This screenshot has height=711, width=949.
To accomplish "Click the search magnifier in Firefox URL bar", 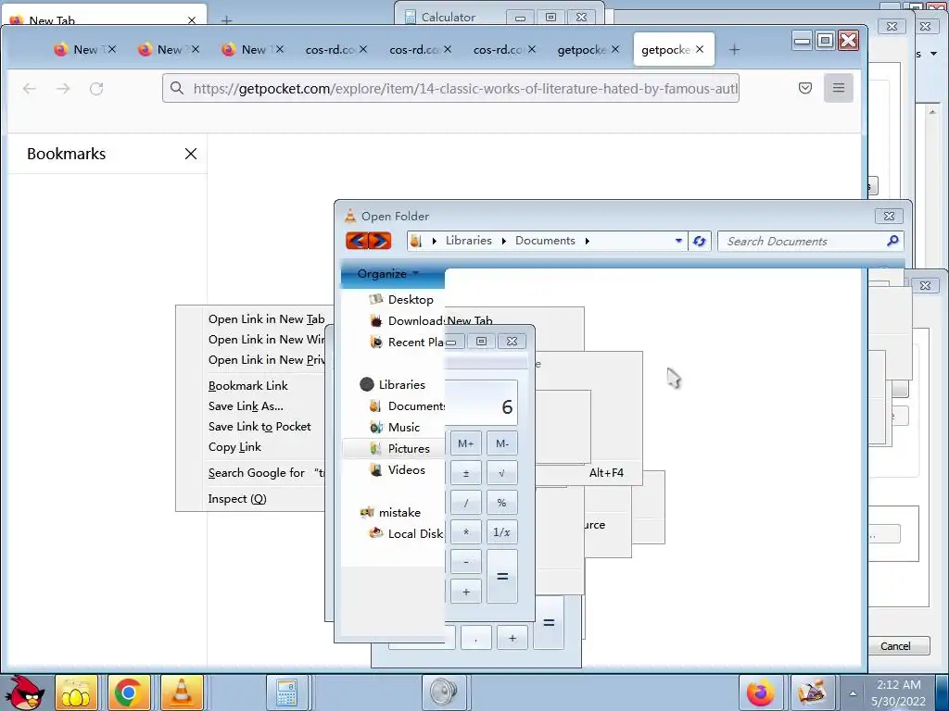I will click(x=177, y=88).
